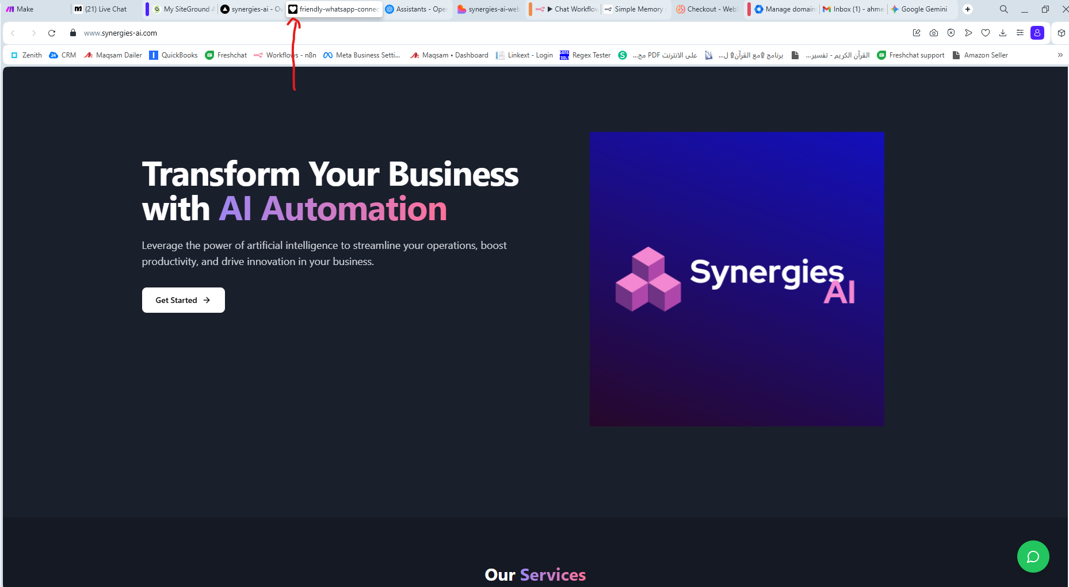Open a new tab with plus button
The height and width of the screenshot is (587, 1069).
point(968,9)
